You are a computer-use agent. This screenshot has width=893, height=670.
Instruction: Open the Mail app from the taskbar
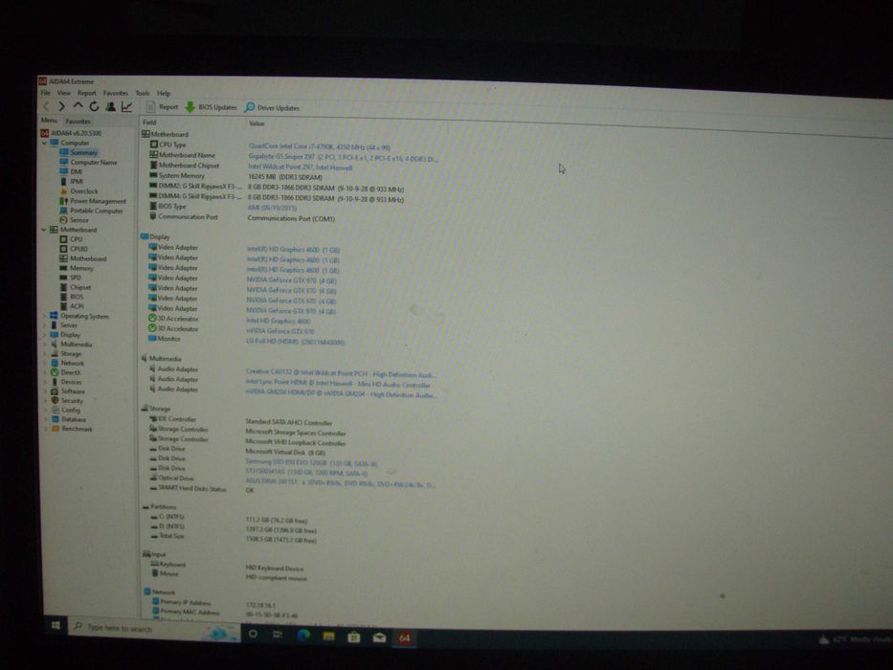pos(379,637)
